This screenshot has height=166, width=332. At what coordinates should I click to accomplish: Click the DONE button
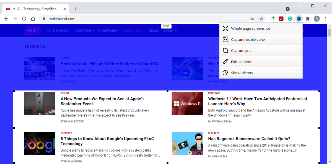point(166,26)
